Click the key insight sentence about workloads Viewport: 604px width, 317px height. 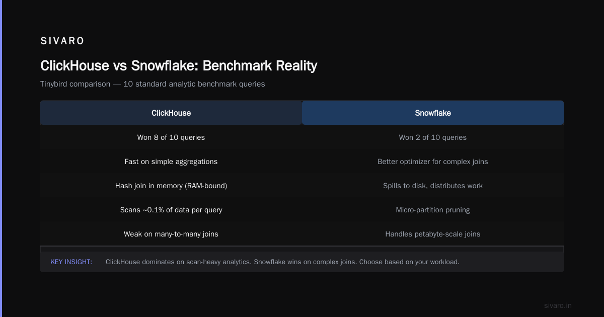pyautogui.click(x=282, y=262)
